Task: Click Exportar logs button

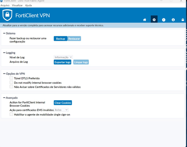Action: (62, 62)
